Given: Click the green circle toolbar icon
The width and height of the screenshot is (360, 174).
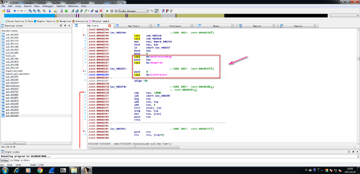Looking at the screenshot, I should pos(66,11).
